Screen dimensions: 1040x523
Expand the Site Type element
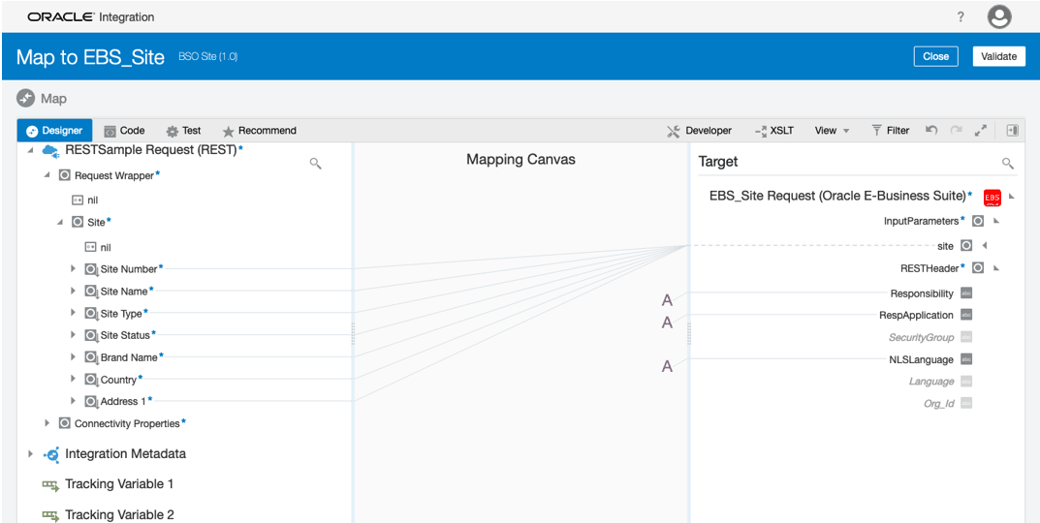(73, 313)
